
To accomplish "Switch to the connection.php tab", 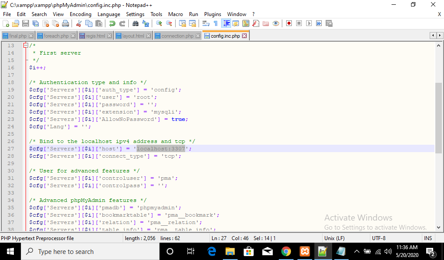I will click(177, 36).
